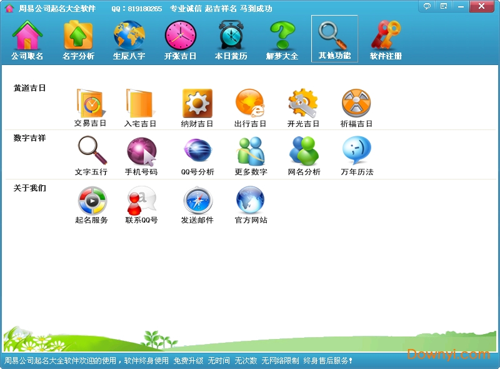Open 起名服务 media icon
Screen dimensions: 500x369
90,200
